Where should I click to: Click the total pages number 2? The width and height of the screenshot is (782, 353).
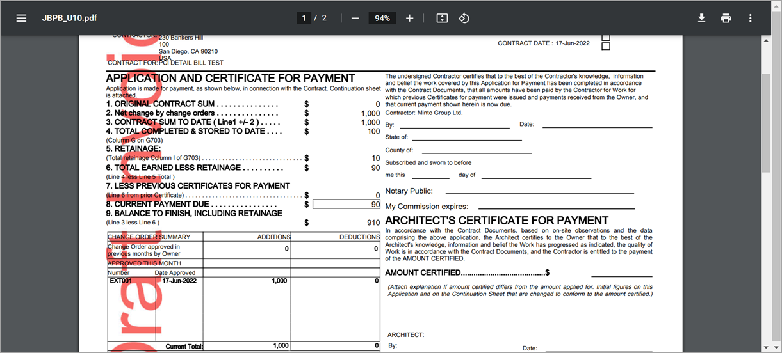[x=324, y=18]
